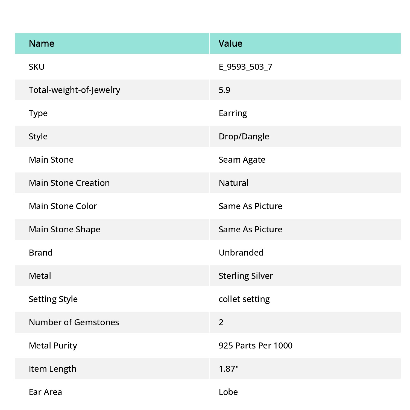Viewport: 410px width, 410px height.
Task: Click the Main Stone Color label
Action: [x=63, y=206]
